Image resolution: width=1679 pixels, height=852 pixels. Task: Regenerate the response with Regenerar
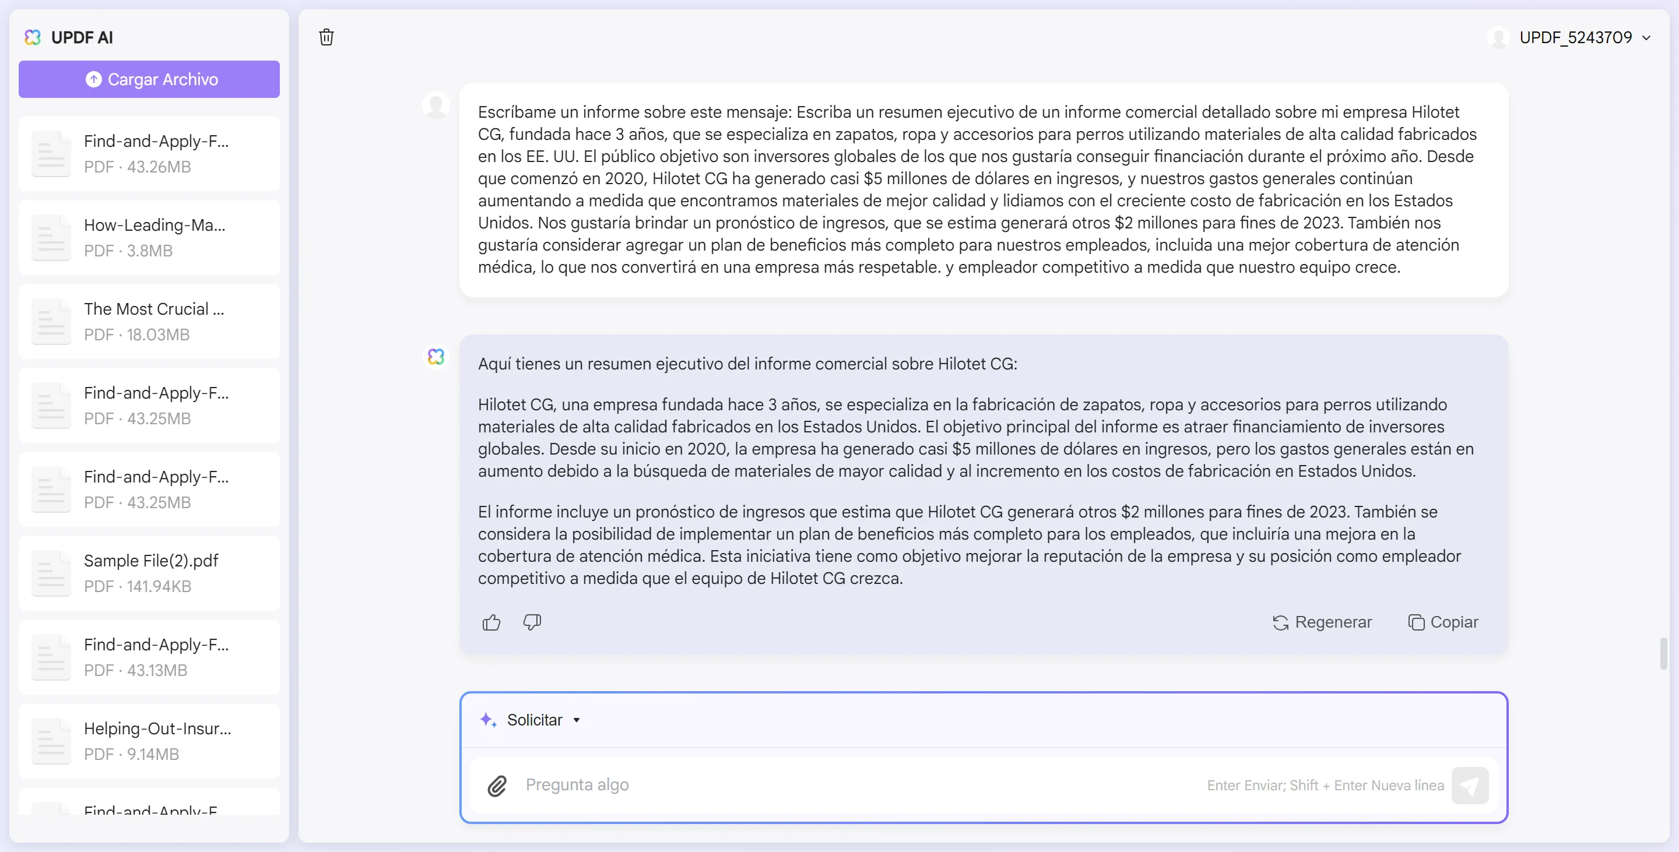[1322, 623]
